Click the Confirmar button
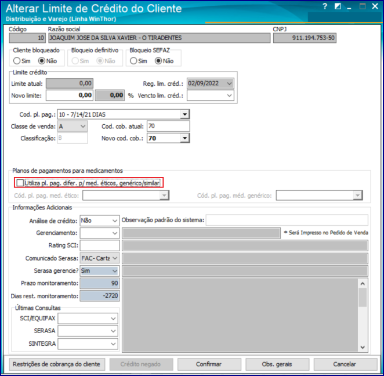Screen dimensions: 384x376 point(209,364)
